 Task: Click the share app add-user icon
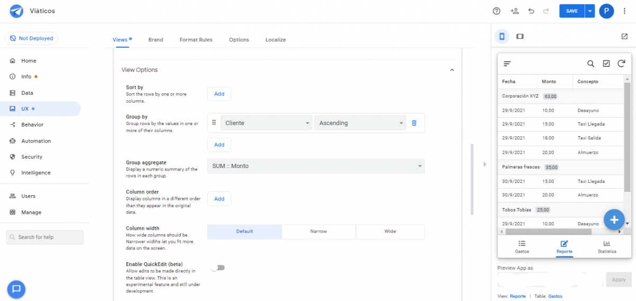click(514, 11)
